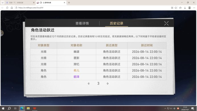The height and width of the screenshot is (111, 197).
Task: Close the warp history dialog with the X
Action: pyautogui.click(x=166, y=23)
